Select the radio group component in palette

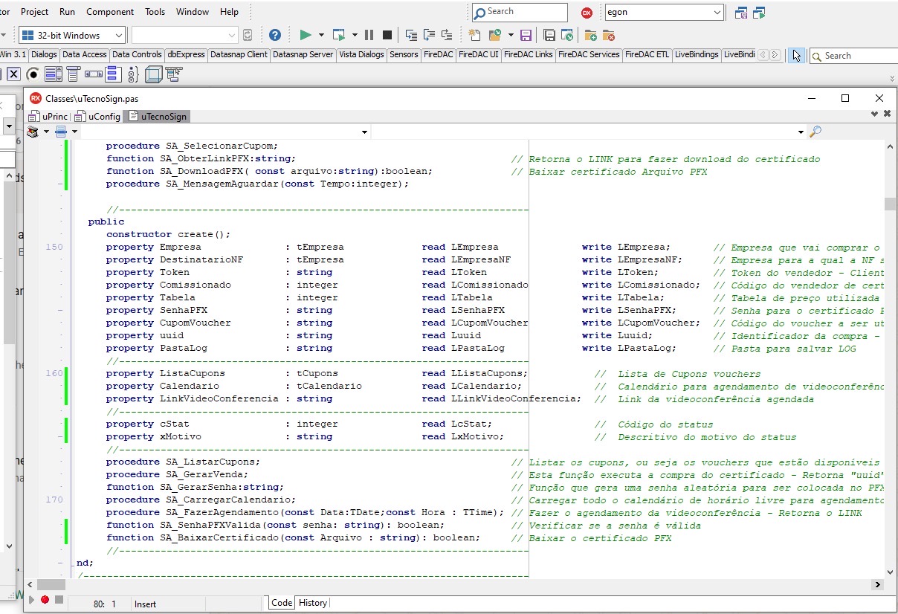(x=133, y=74)
